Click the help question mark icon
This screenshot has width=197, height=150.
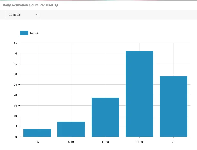(56, 5)
